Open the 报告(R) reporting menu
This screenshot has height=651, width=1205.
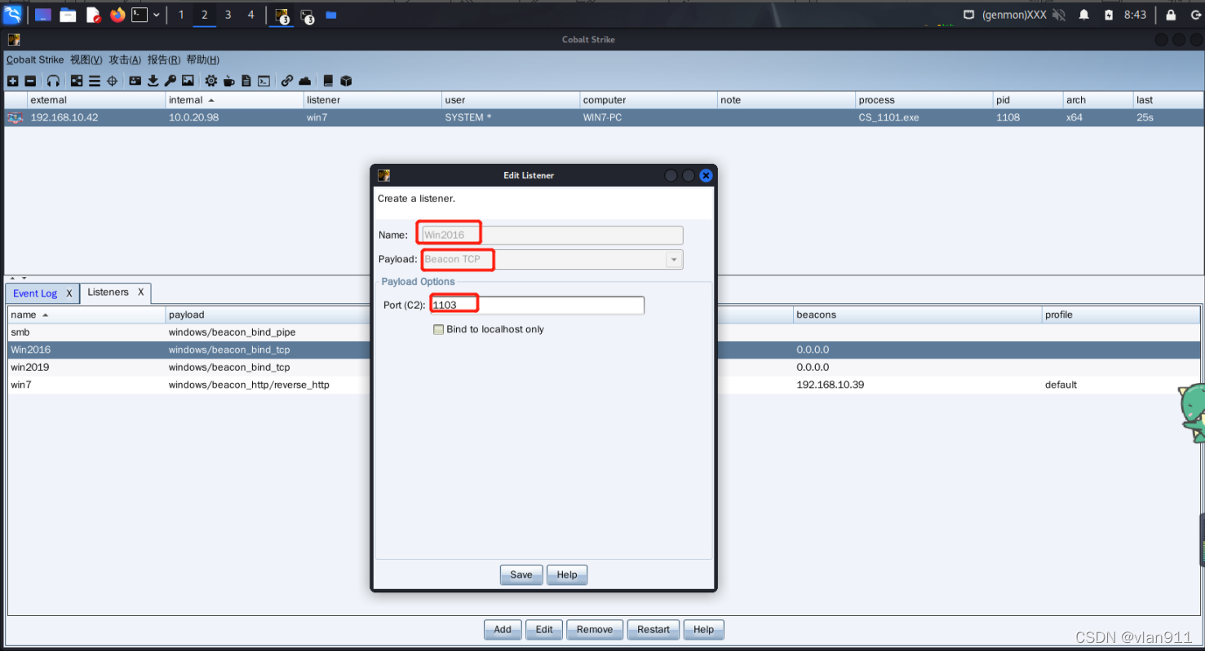pos(164,59)
